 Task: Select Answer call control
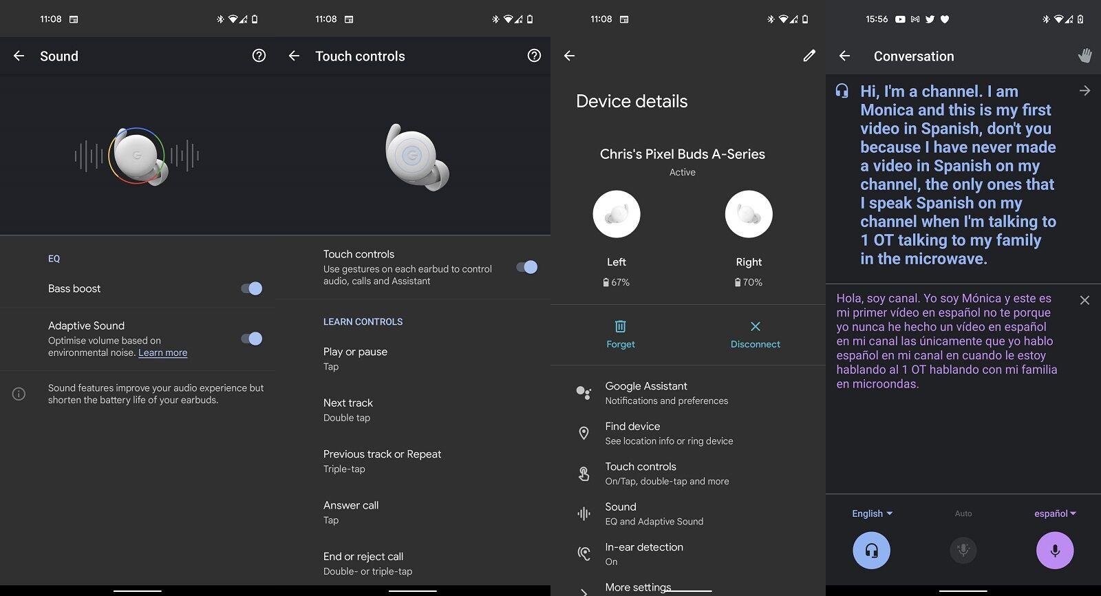413,512
